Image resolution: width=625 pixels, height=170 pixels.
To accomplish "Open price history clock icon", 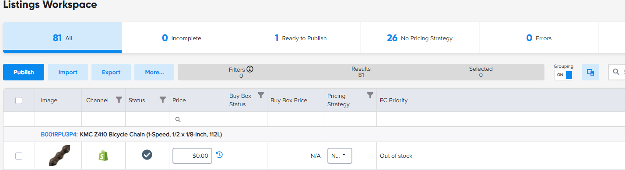I will (219, 155).
